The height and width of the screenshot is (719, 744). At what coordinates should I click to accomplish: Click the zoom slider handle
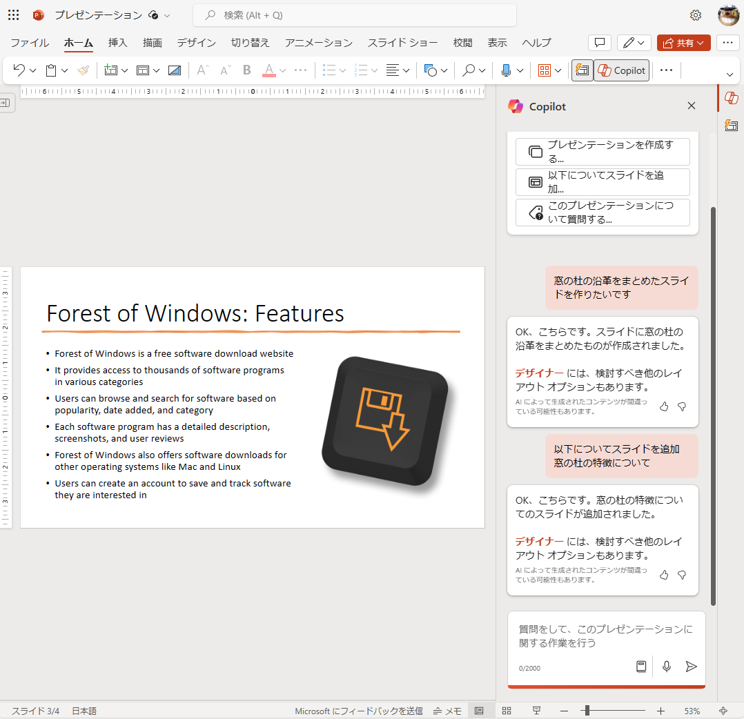click(x=587, y=711)
